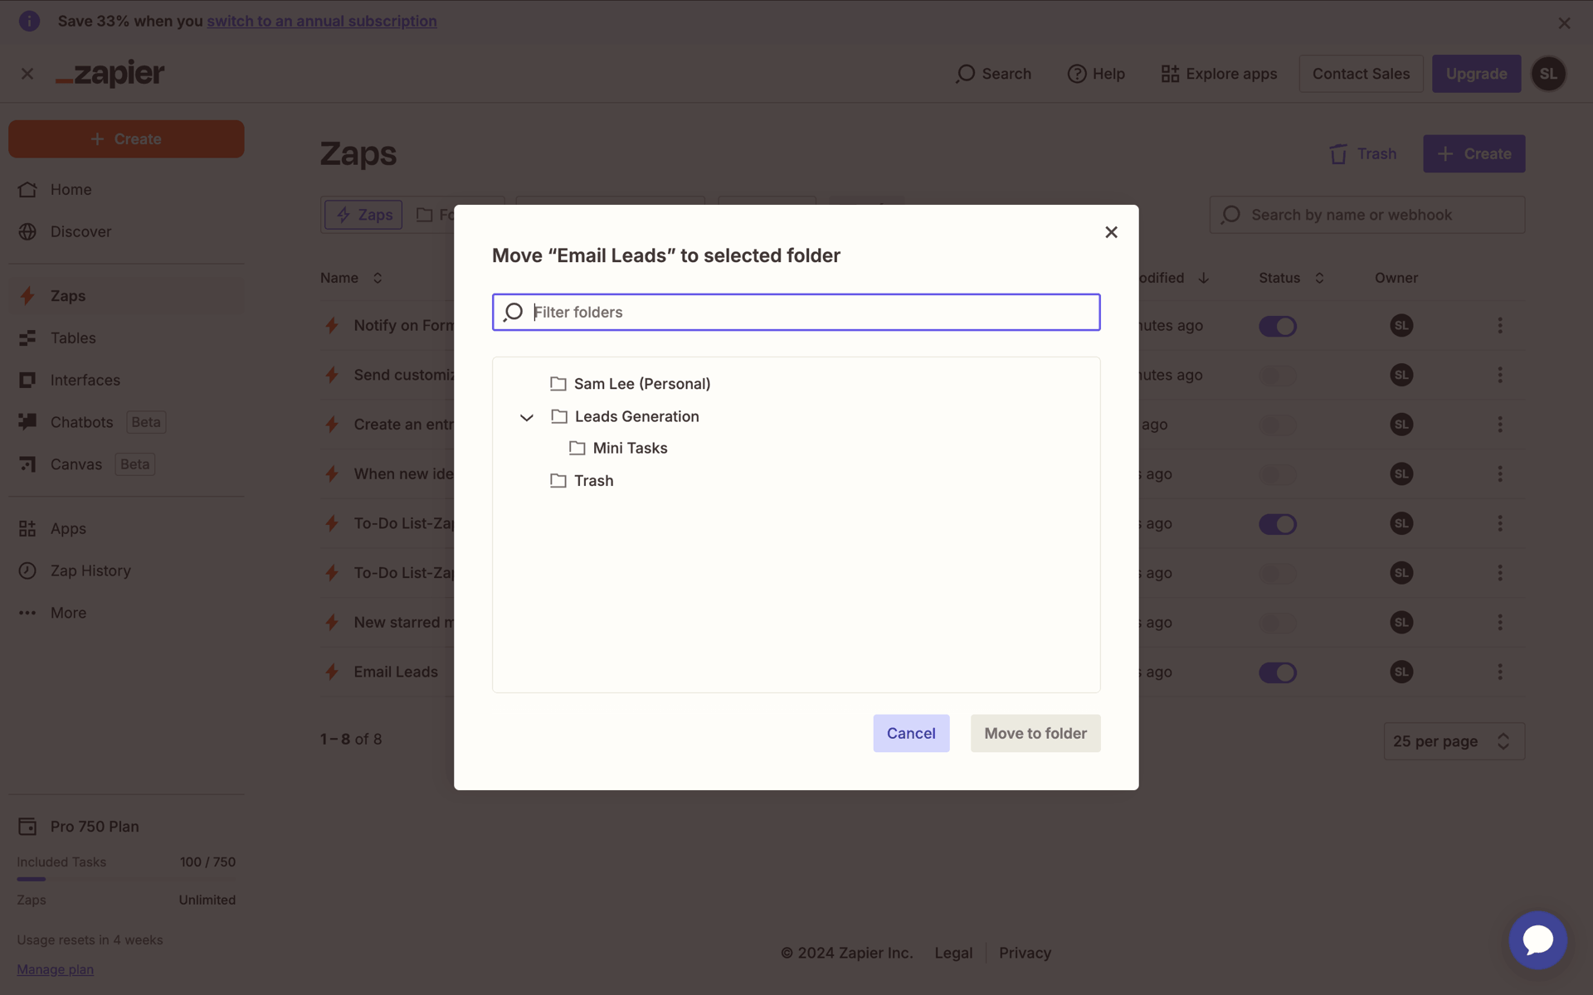The width and height of the screenshot is (1593, 995).
Task: Click info icon in banner
Action: (x=29, y=21)
